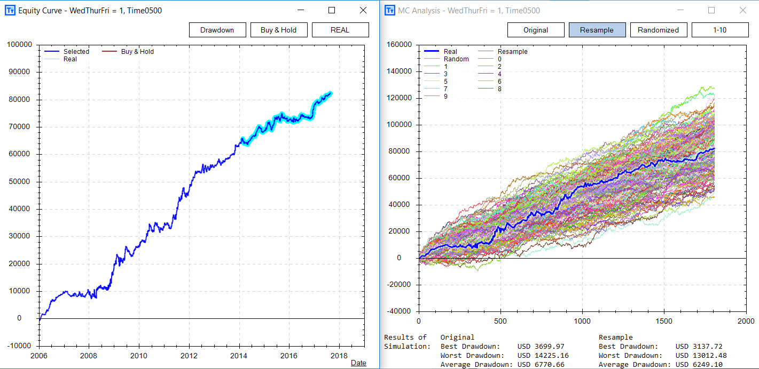Select the 'Random' legend label in MC Analysis
The height and width of the screenshot is (369, 759).
click(456, 59)
